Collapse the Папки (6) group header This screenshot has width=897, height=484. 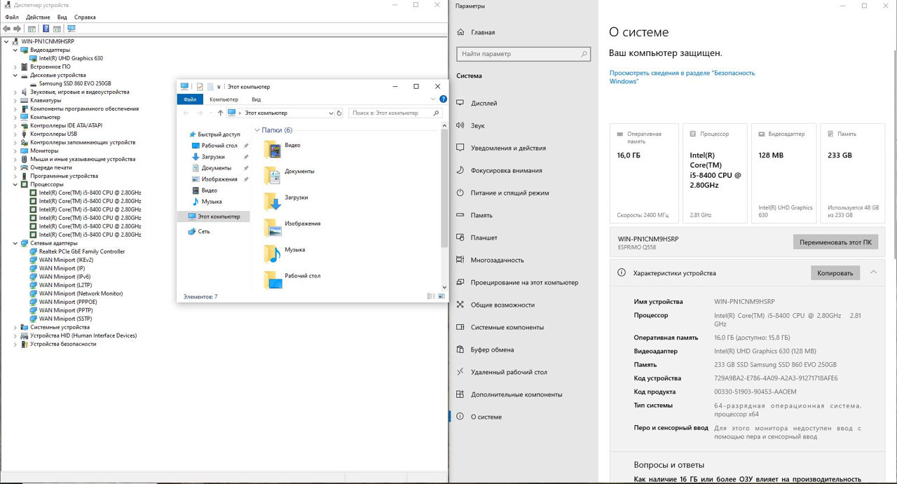point(258,130)
